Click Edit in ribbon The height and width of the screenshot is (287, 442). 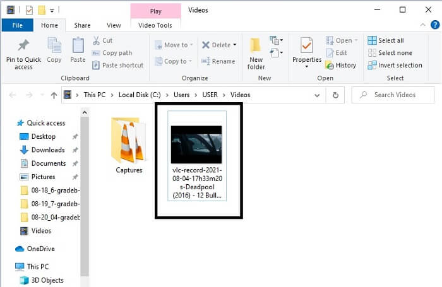337,52
